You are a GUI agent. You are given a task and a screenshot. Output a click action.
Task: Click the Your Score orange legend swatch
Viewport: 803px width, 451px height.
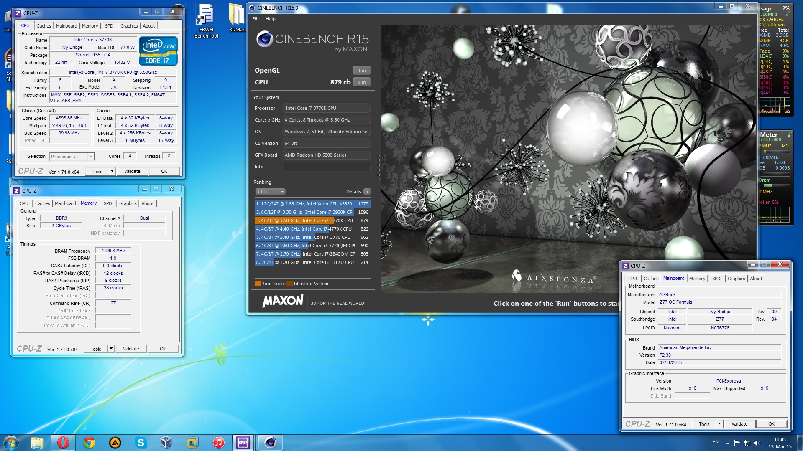258,284
